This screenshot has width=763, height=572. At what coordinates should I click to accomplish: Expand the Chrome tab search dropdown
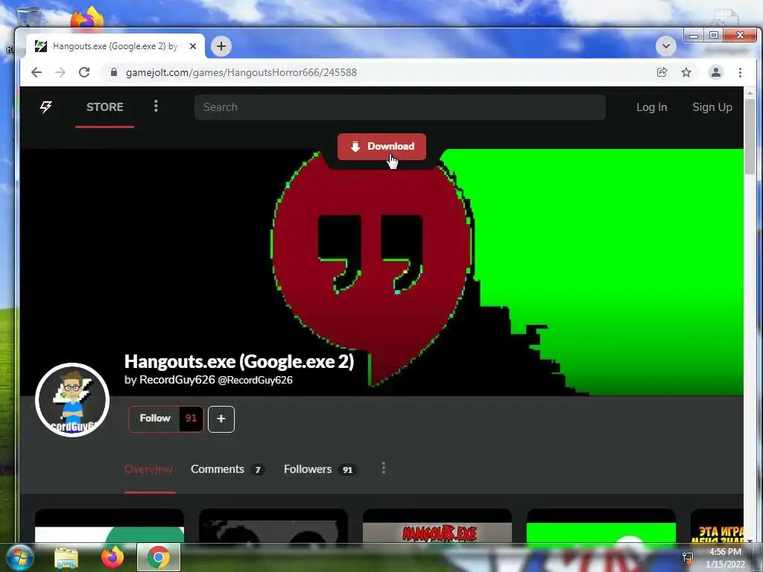coord(665,46)
